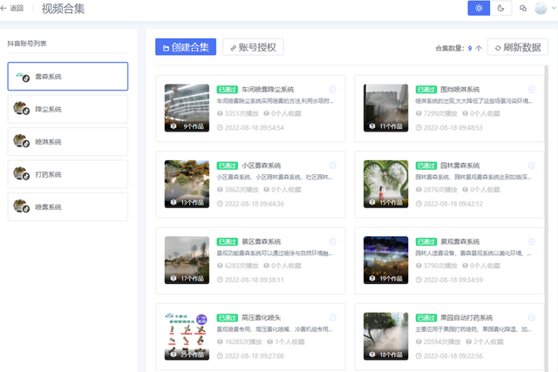Switch to light theme sun icon

click(x=479, y=8)
